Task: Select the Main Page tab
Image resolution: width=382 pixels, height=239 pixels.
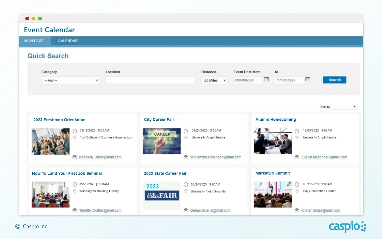Action: pos(34,41)
